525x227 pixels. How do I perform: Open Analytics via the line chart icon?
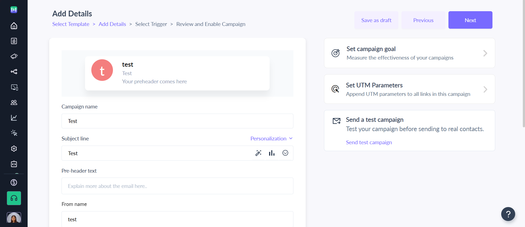coord(14,118)
